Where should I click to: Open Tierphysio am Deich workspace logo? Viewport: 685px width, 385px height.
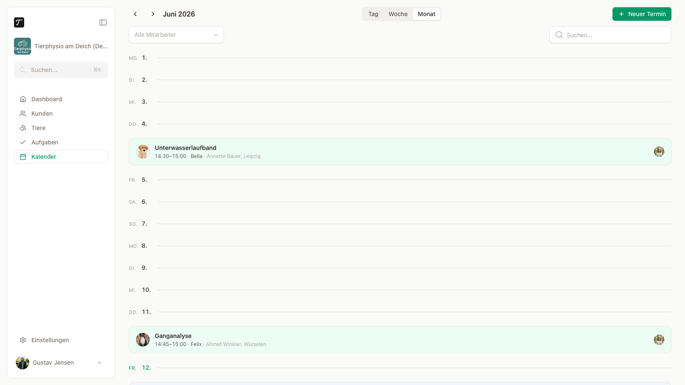coord(22,46)
